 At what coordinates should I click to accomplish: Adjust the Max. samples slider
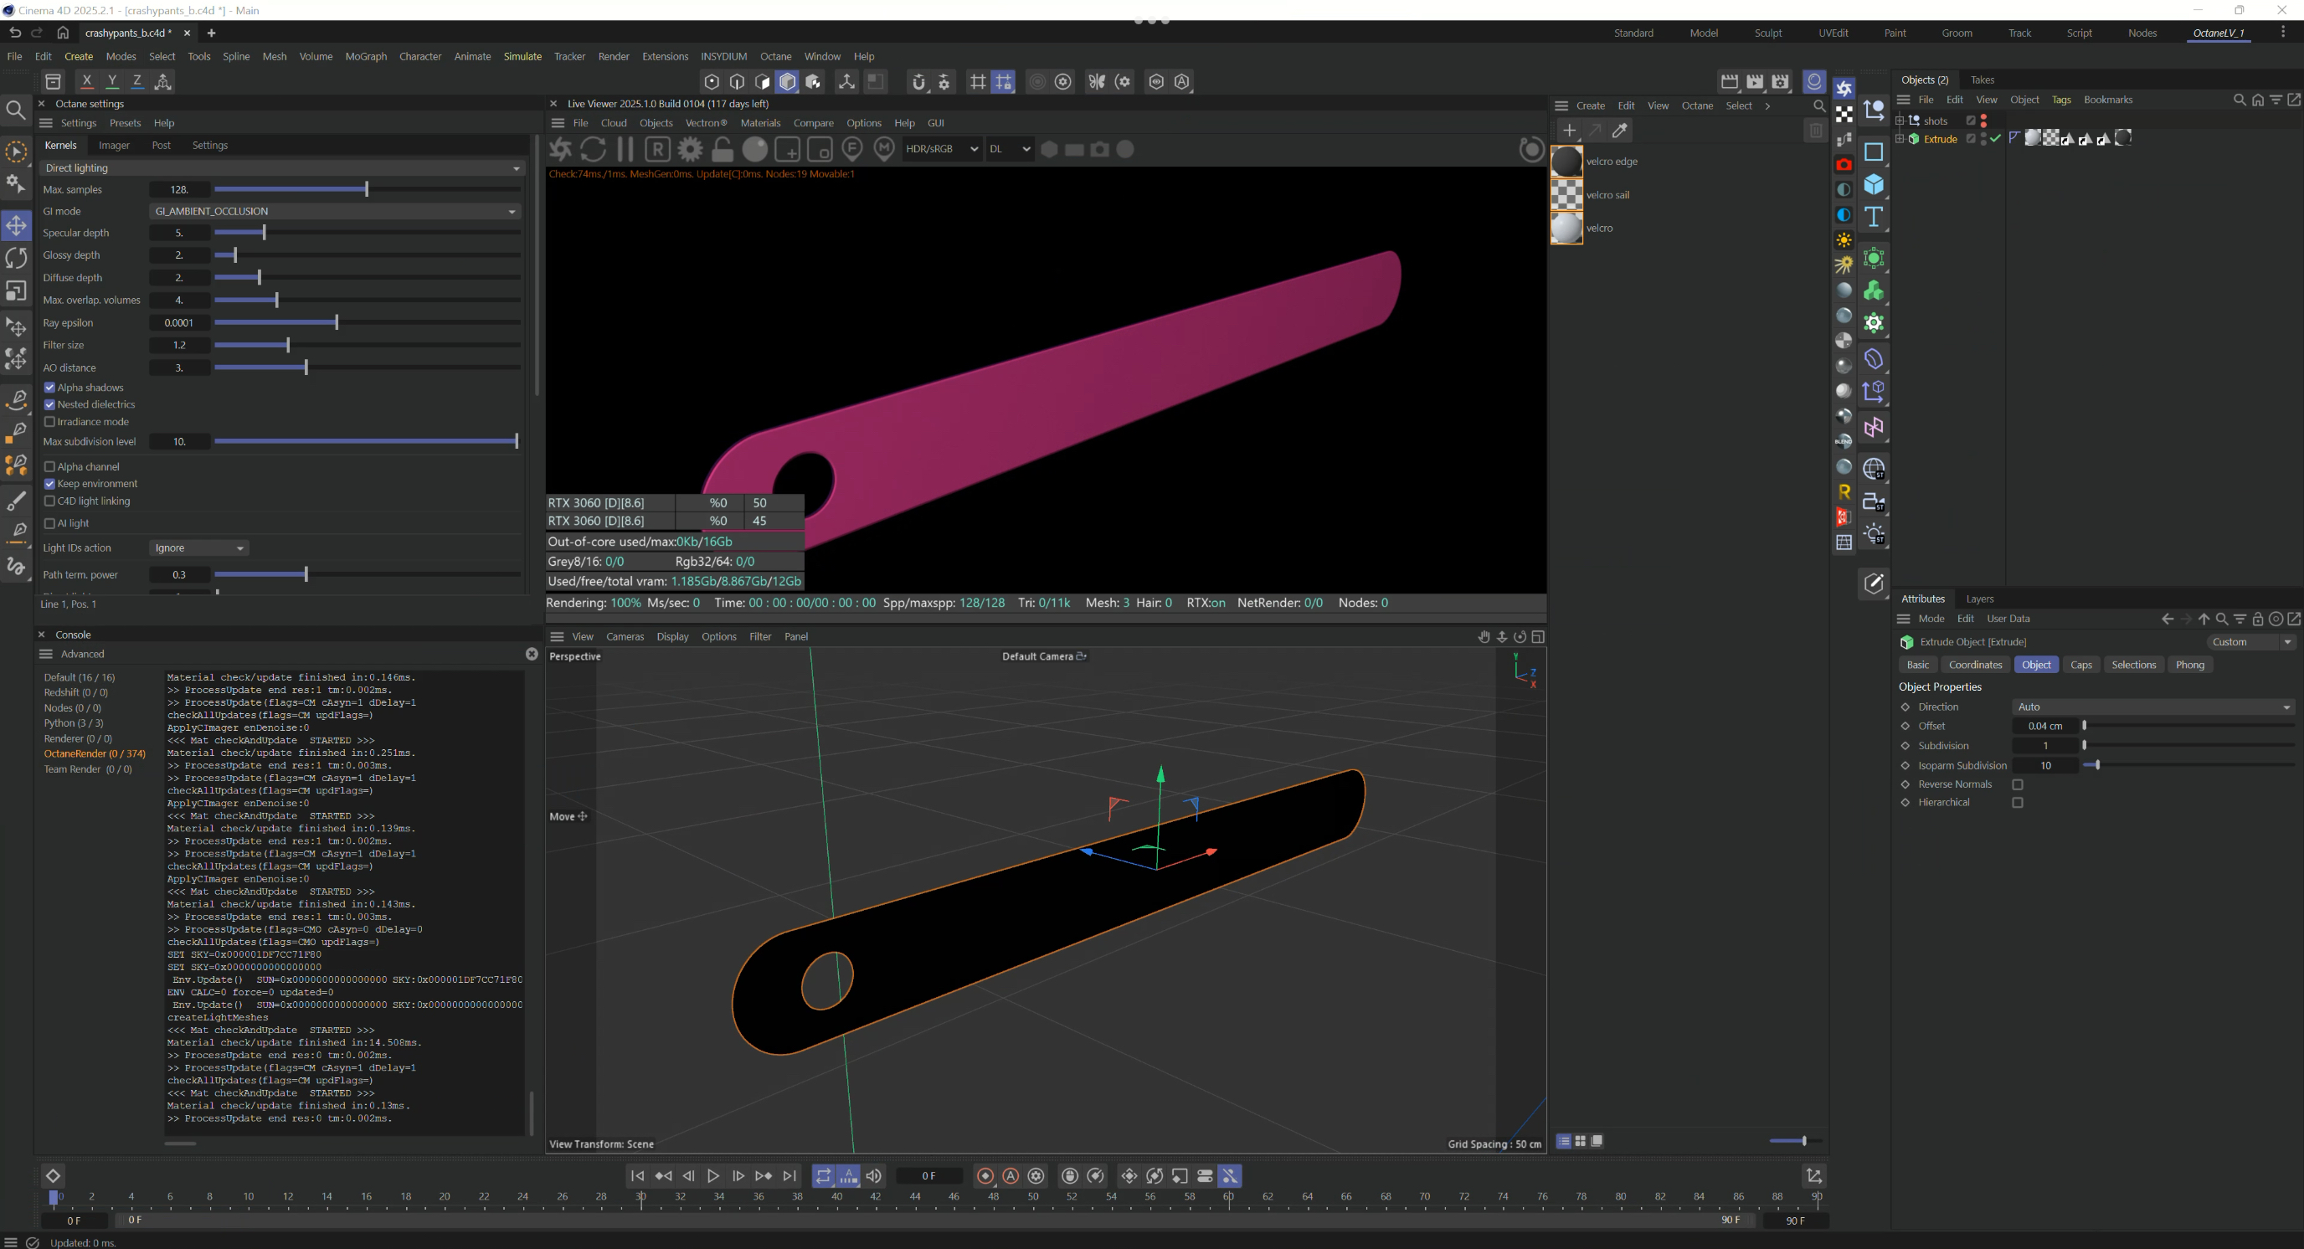point(367,189)
